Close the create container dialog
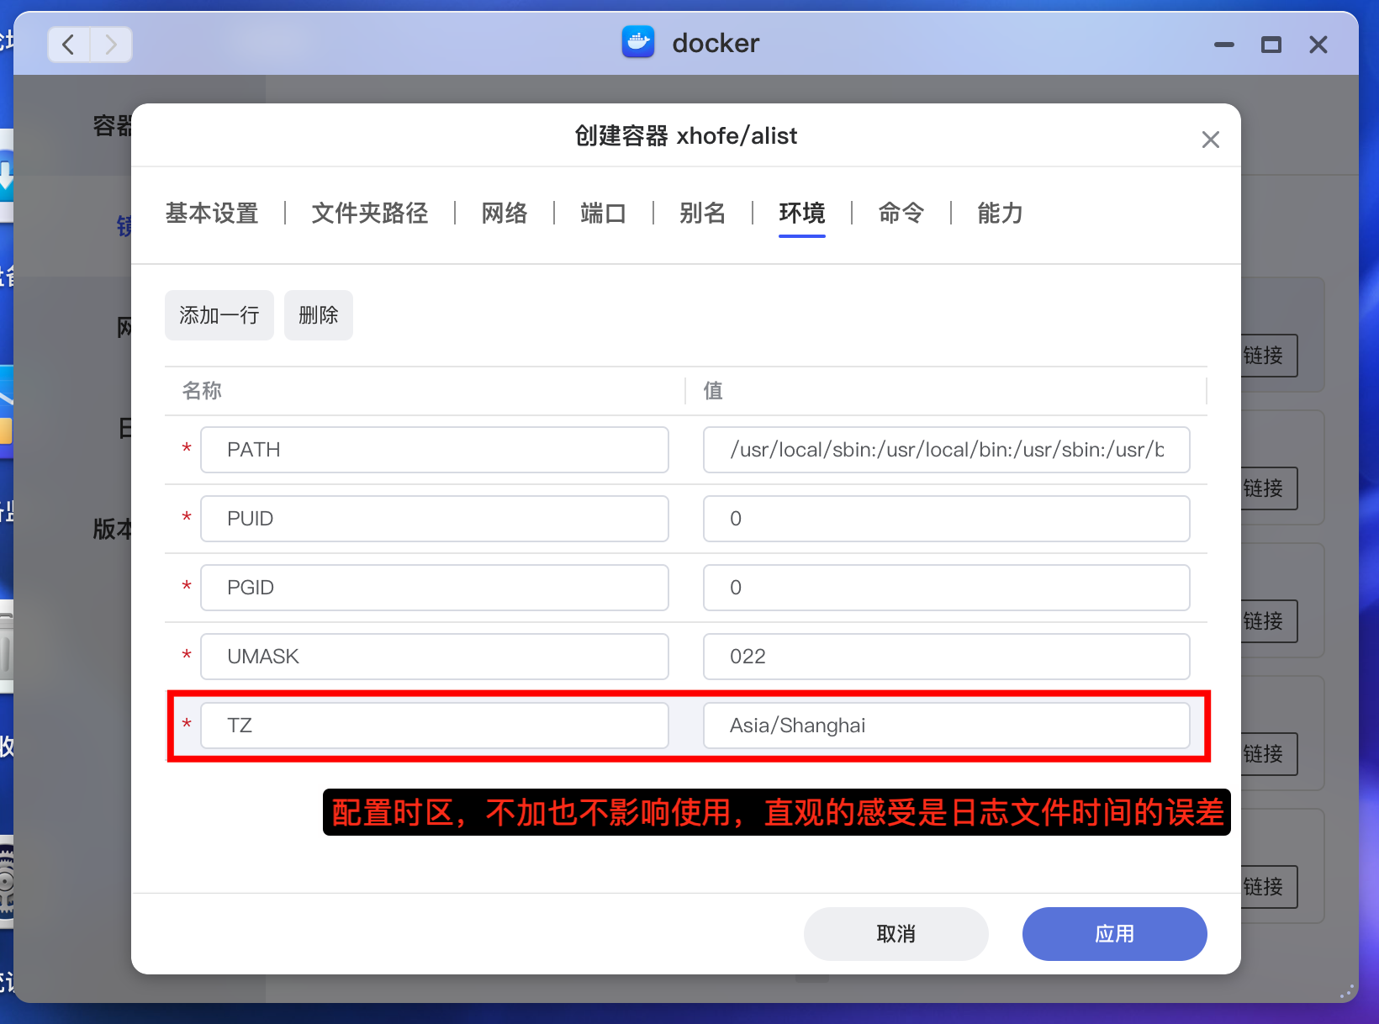1379x1024 pixels. [x=1210, y=140]
